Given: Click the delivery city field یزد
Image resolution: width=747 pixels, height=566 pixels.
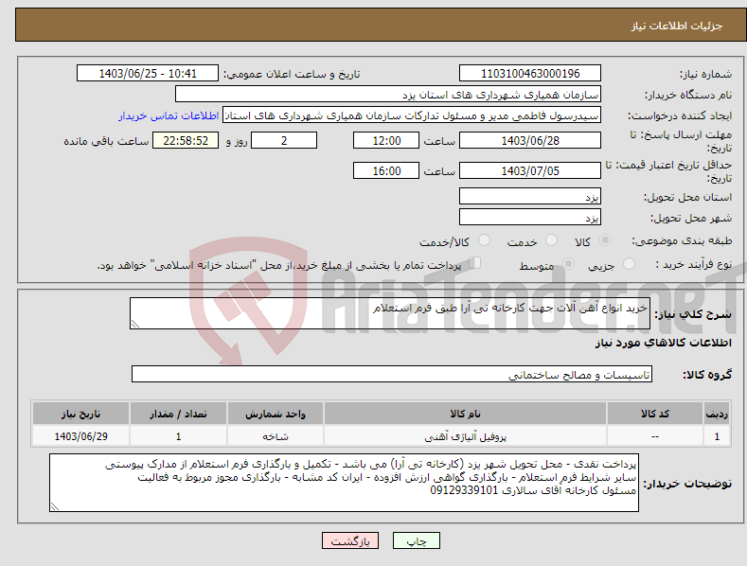Looking at the screenshot, I should click(530, 217).
